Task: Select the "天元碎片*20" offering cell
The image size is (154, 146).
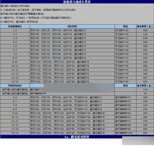Action: 126,34
